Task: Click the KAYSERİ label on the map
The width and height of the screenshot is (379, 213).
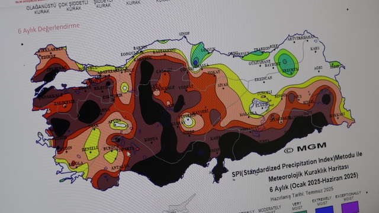Action: click(200, 112)
